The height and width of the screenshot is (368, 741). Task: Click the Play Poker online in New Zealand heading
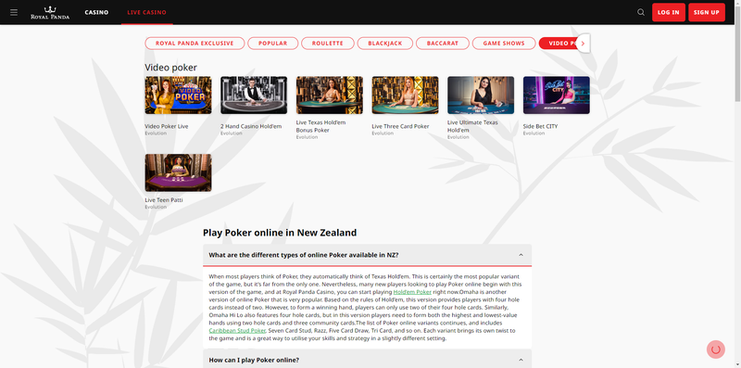click(x=280, y=233)
